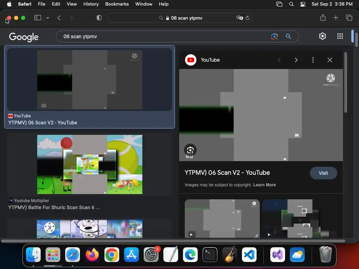Open a new tab with plus icon

click(x=336, y=18)
